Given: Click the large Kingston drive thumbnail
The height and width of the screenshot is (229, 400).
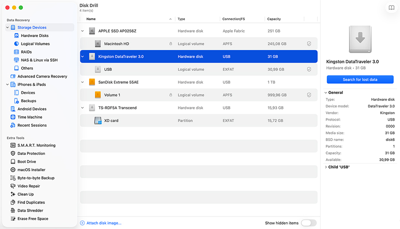Looking at the screenshot, I should [x=360, y=39].
